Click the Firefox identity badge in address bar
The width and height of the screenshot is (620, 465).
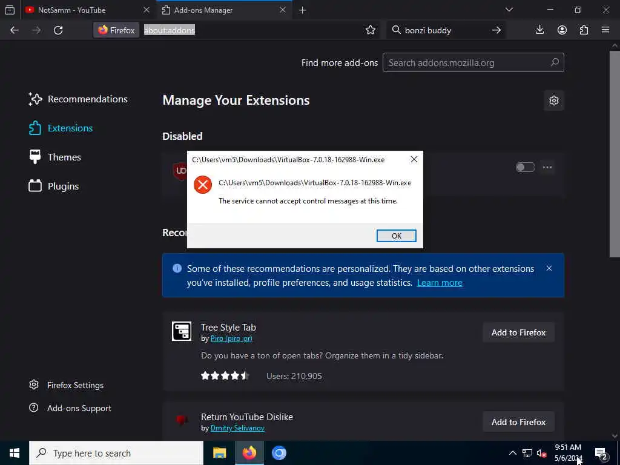pos(116,30)
